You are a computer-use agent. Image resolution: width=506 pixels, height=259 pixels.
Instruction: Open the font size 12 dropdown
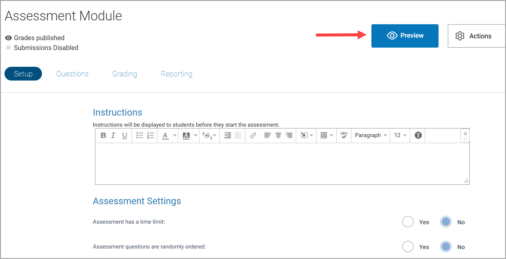pyautogui.click(x=400, y=135)
